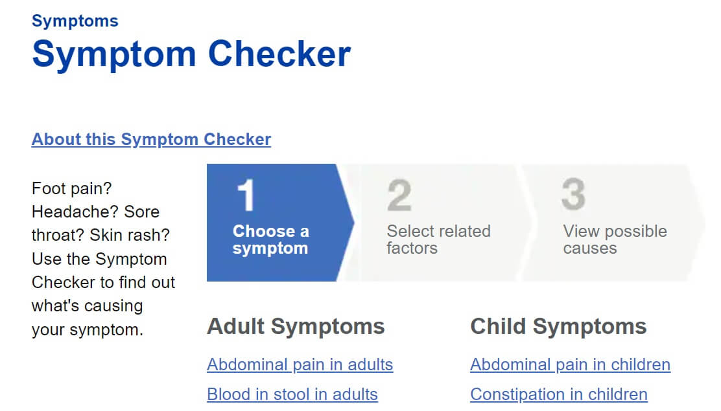721x411 pixels.
Task: Click the large number 2 step icon
Action: pos(399,195)
